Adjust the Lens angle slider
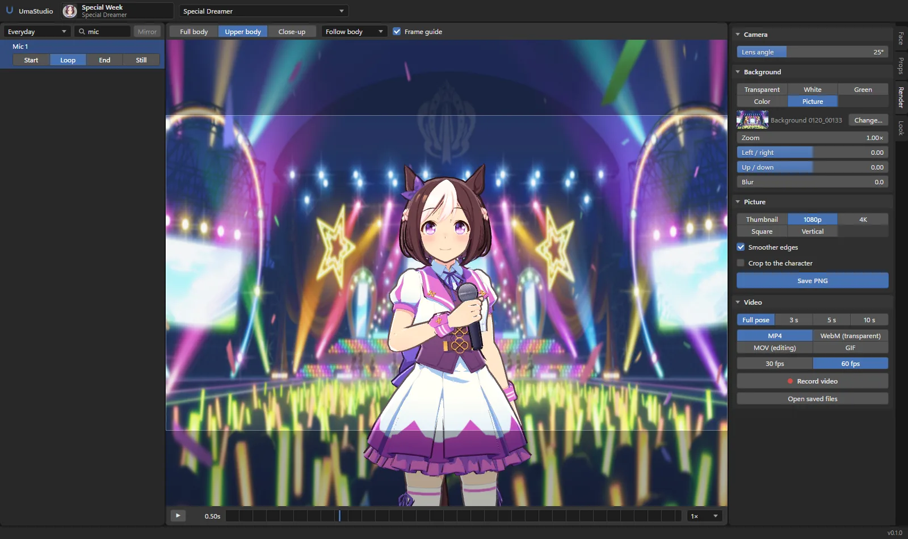Viewport: 908px width, 539px height. (x=812, y=52)
